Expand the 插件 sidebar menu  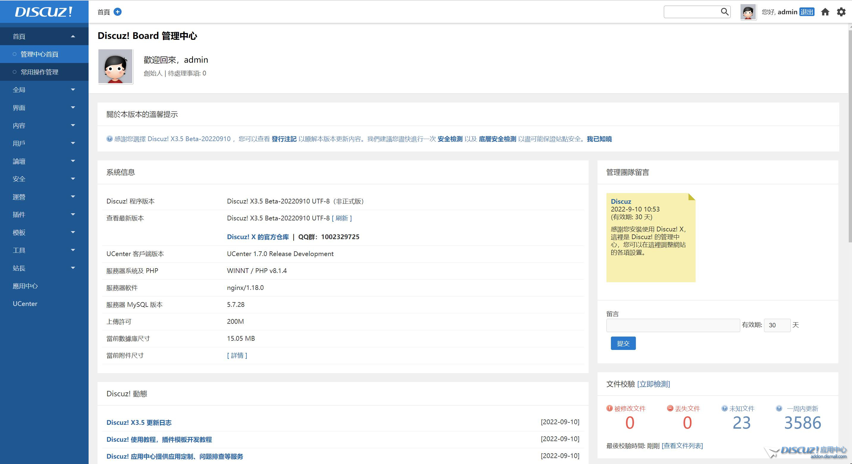(44, 214)
